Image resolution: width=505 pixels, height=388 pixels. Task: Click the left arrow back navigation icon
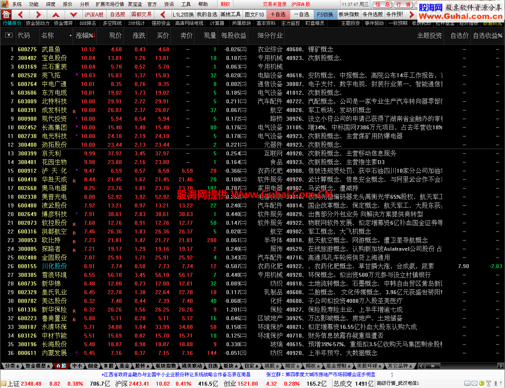pyautogui.click(x=21, y=15)
